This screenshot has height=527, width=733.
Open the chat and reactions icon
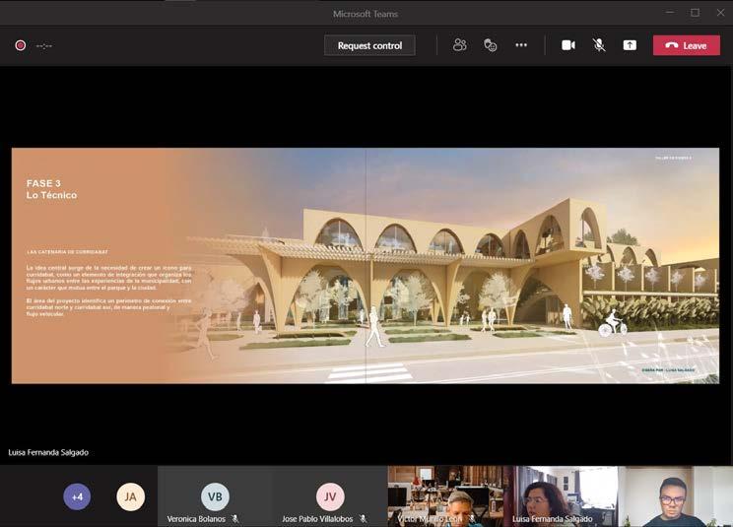point(490,45)
